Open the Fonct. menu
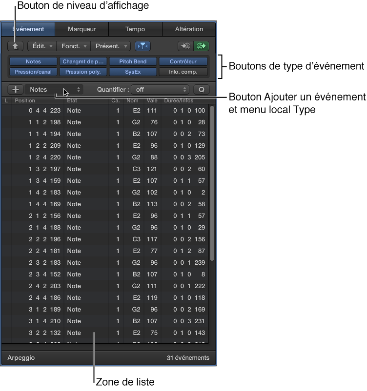Screen dimensions: 367x391 (x=74, y=46)
